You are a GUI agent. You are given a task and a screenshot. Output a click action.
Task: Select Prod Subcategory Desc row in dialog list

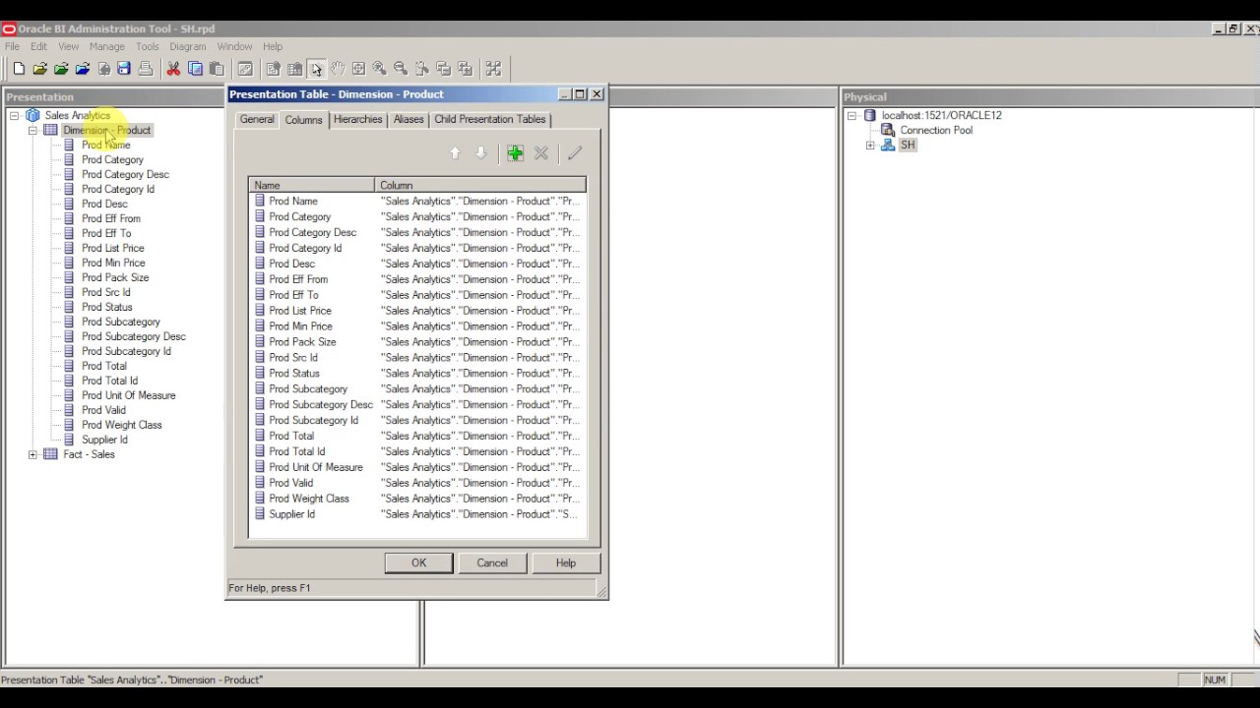[418, 404]
